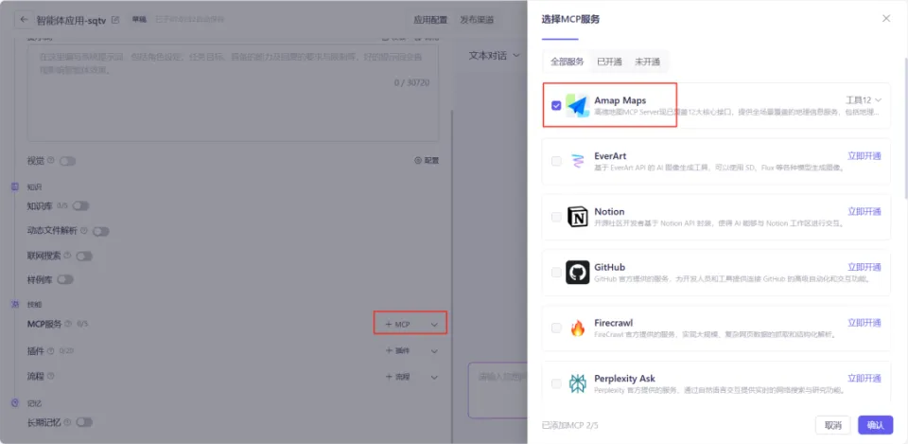
Task: Click the 已添加MCP 2/5 status text
Action: tap(569, 425)
